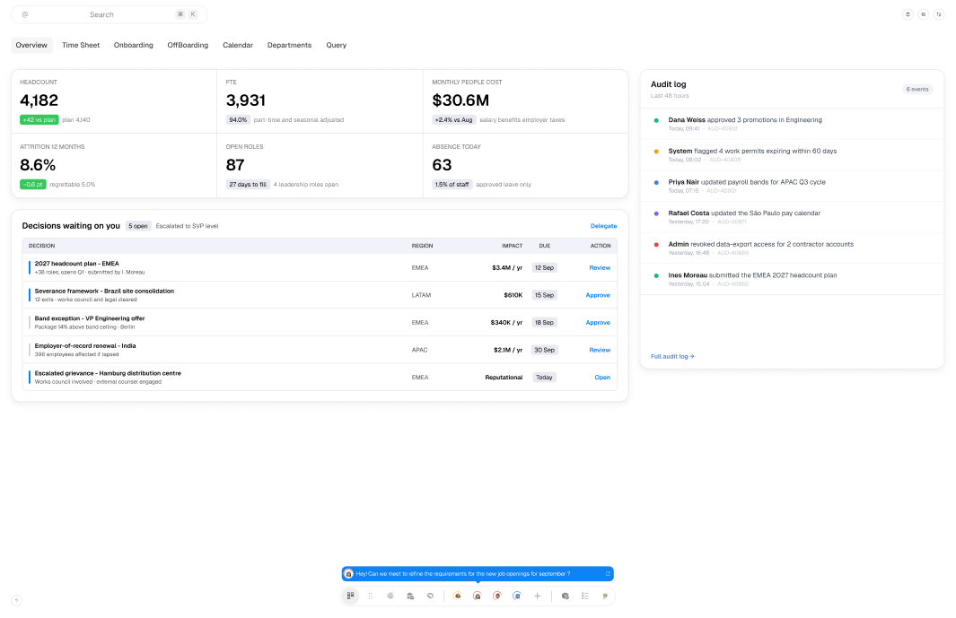Click the six-dot drag handle in dock

click(x=370, y=596)
